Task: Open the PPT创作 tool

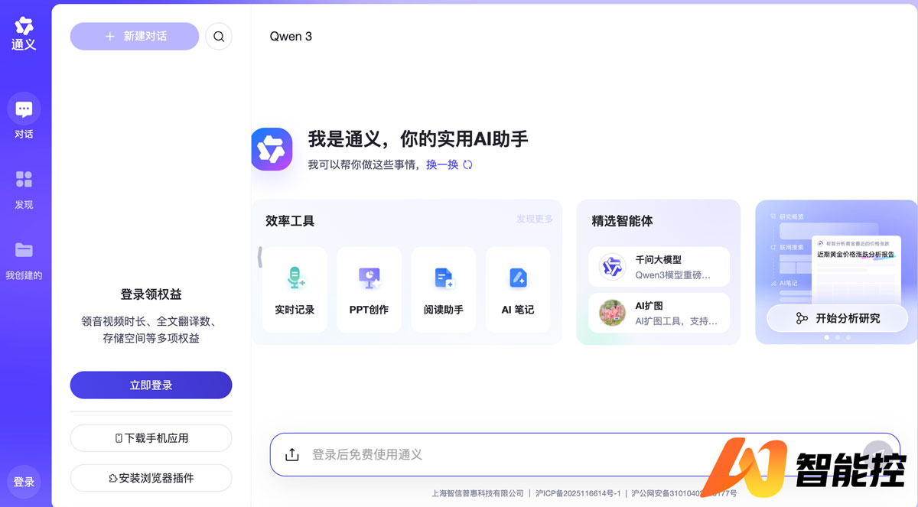Action: coord(369,290)
